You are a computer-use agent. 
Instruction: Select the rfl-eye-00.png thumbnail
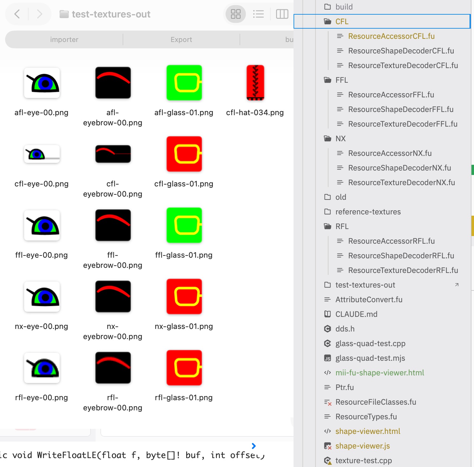(x=42, y=368)
